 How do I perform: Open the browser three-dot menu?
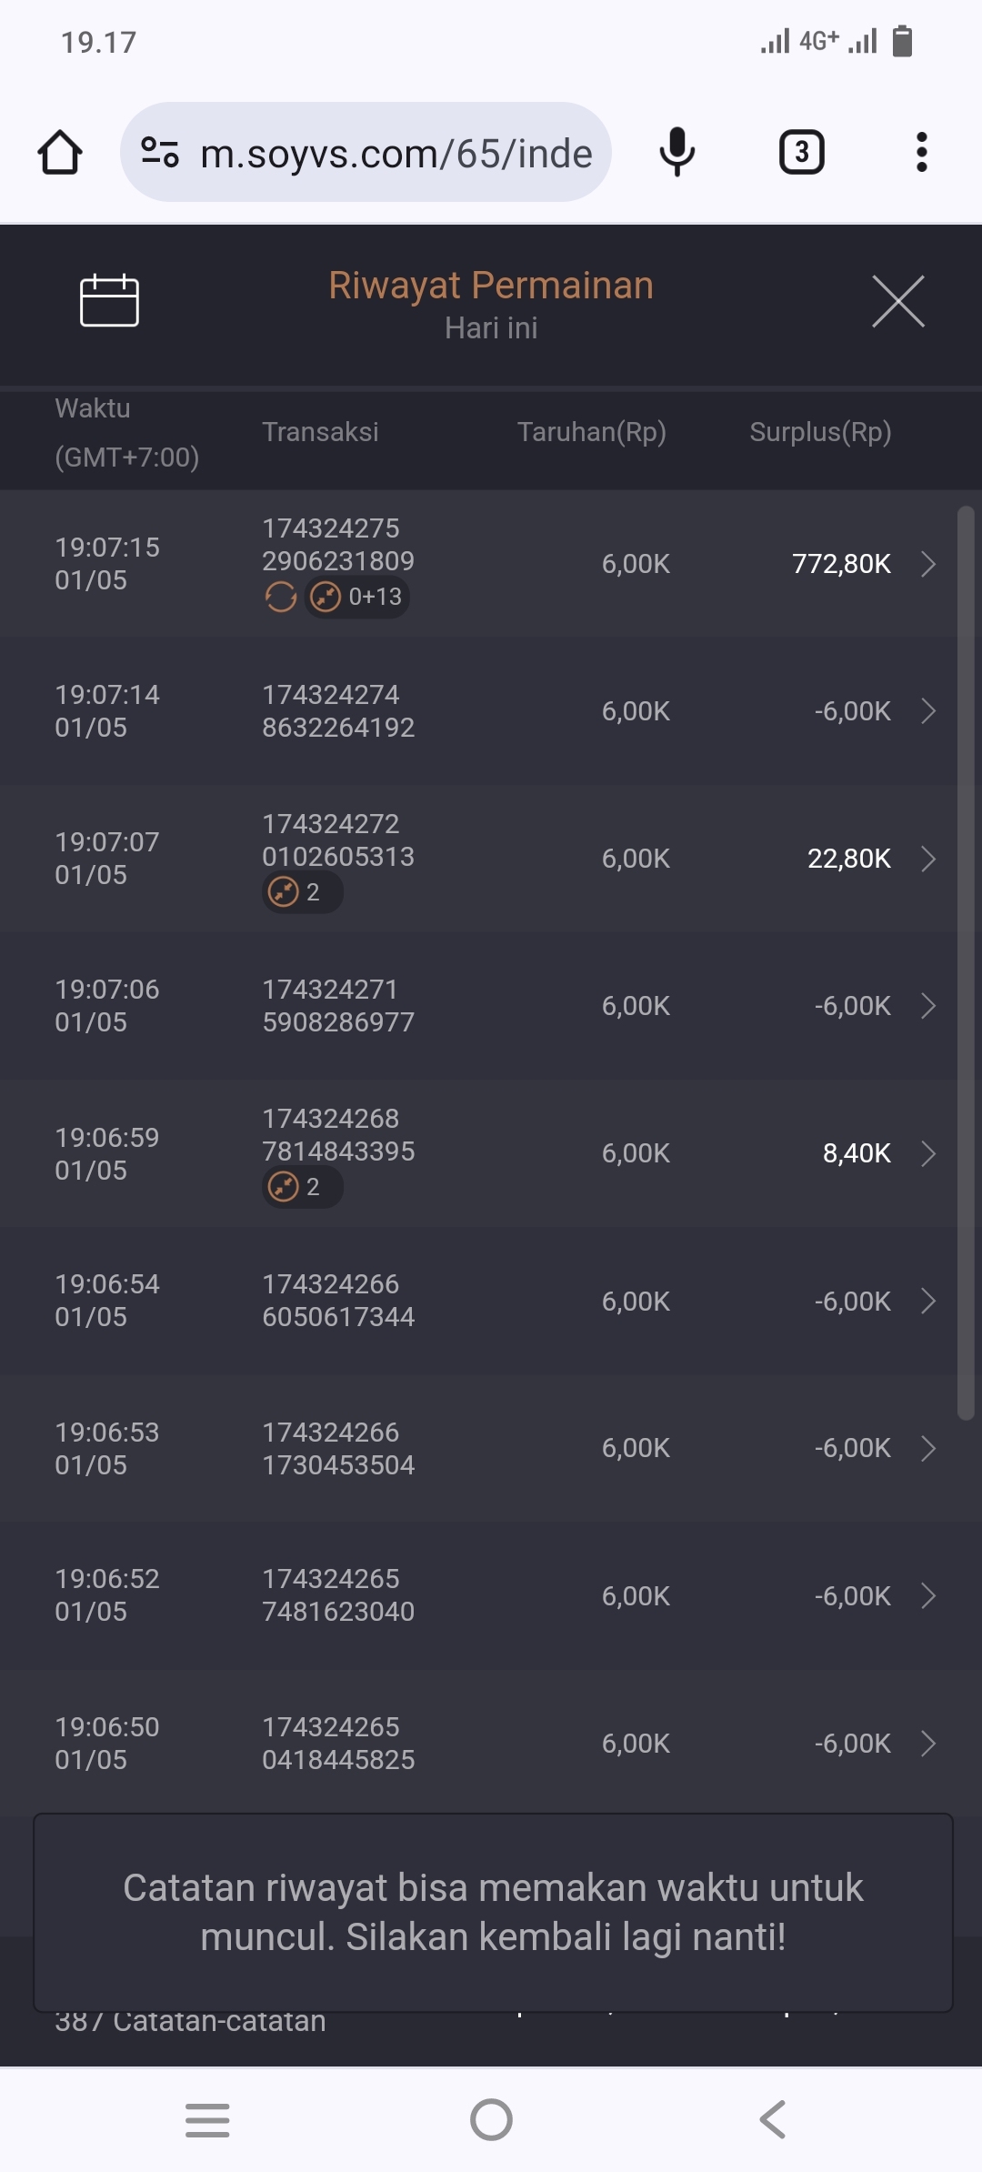click(921, 152)
